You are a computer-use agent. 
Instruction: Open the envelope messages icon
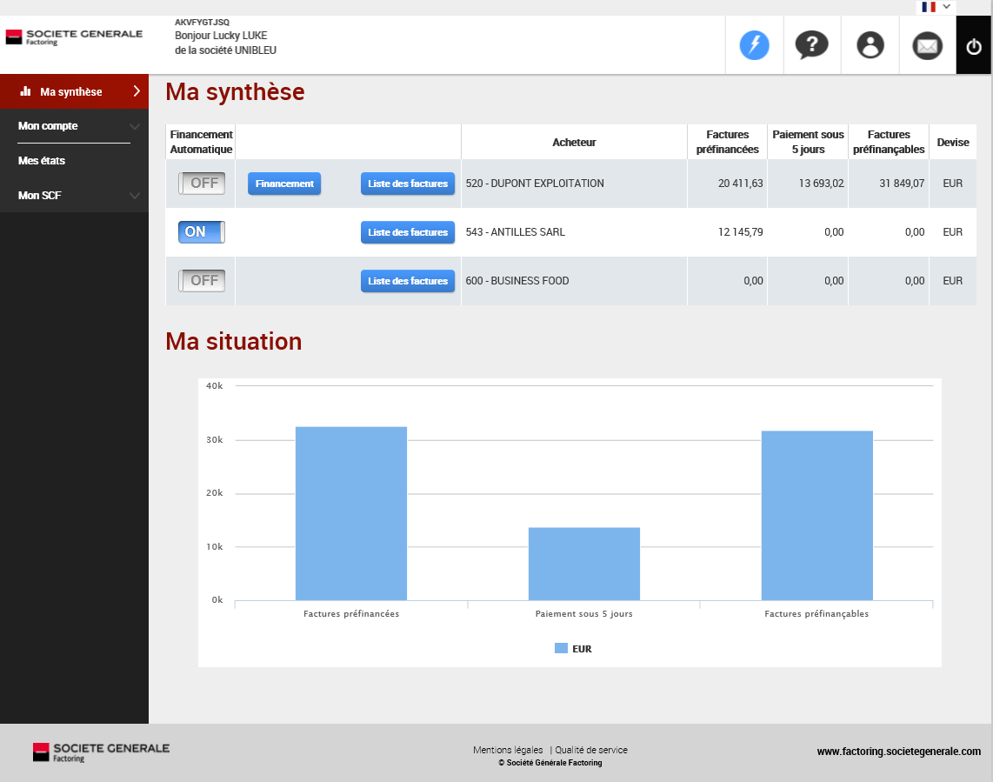(927, 45)
